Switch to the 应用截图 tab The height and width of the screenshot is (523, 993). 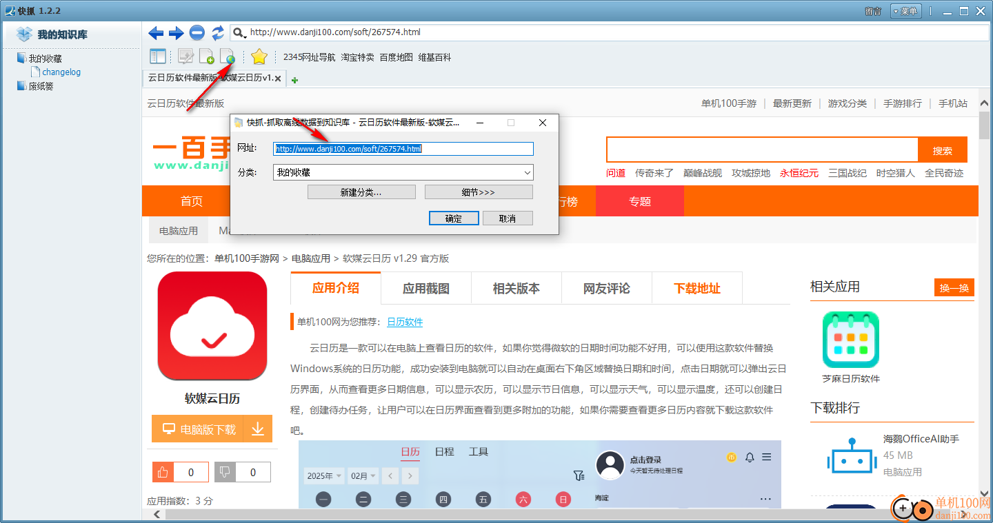[x=426, y=289]
